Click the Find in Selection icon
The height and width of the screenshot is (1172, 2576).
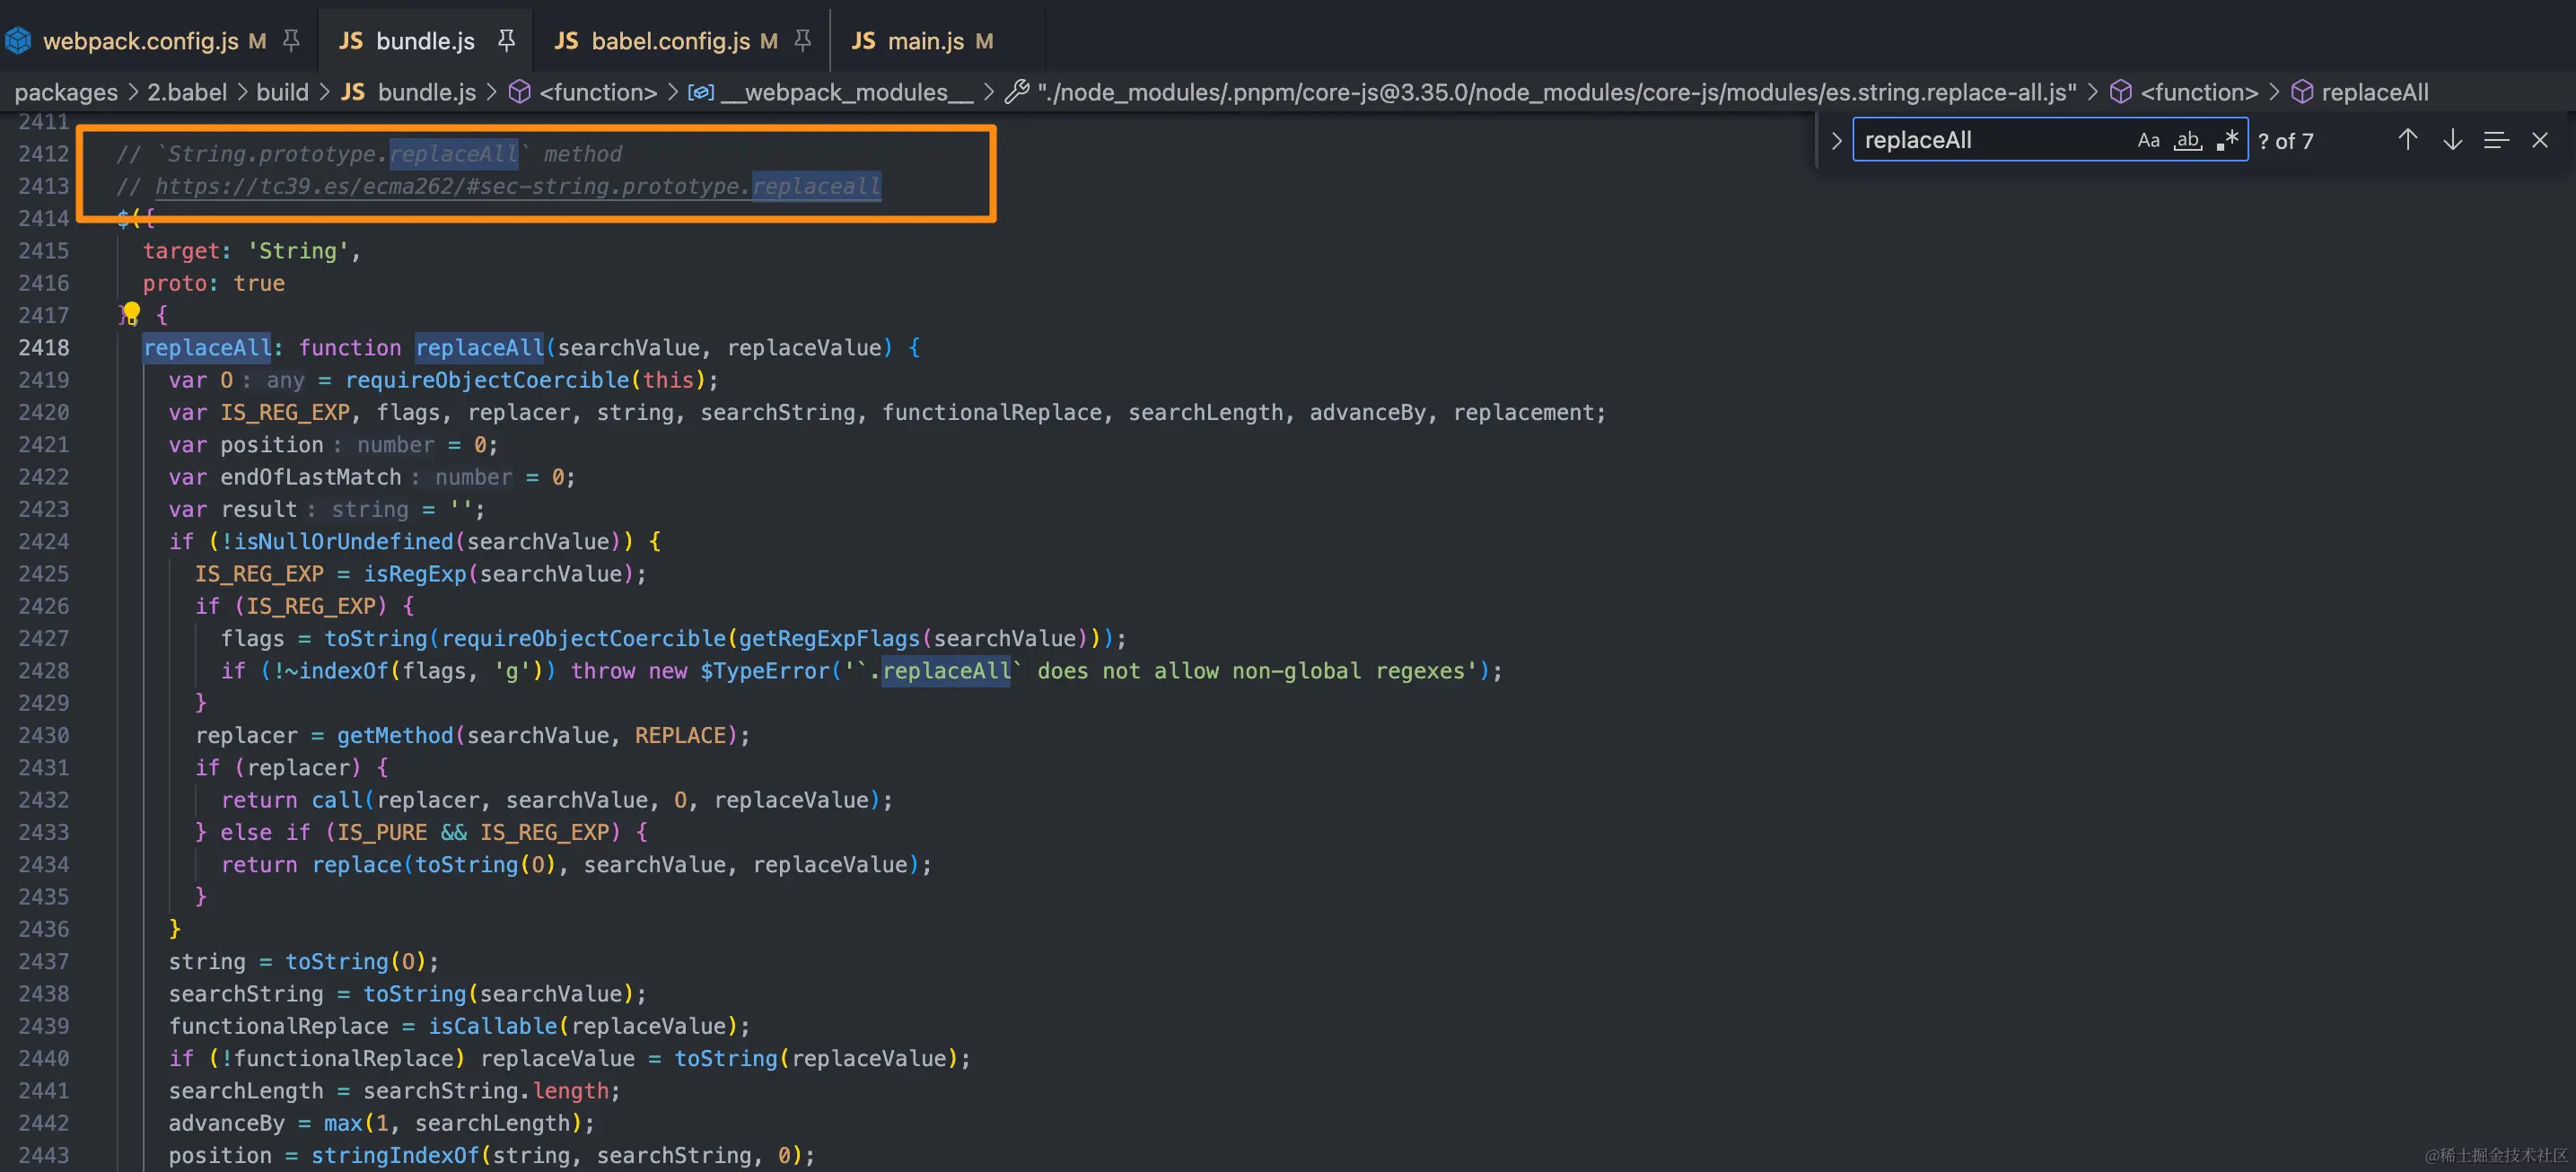pyautogui.click(x=2496, y=140)
